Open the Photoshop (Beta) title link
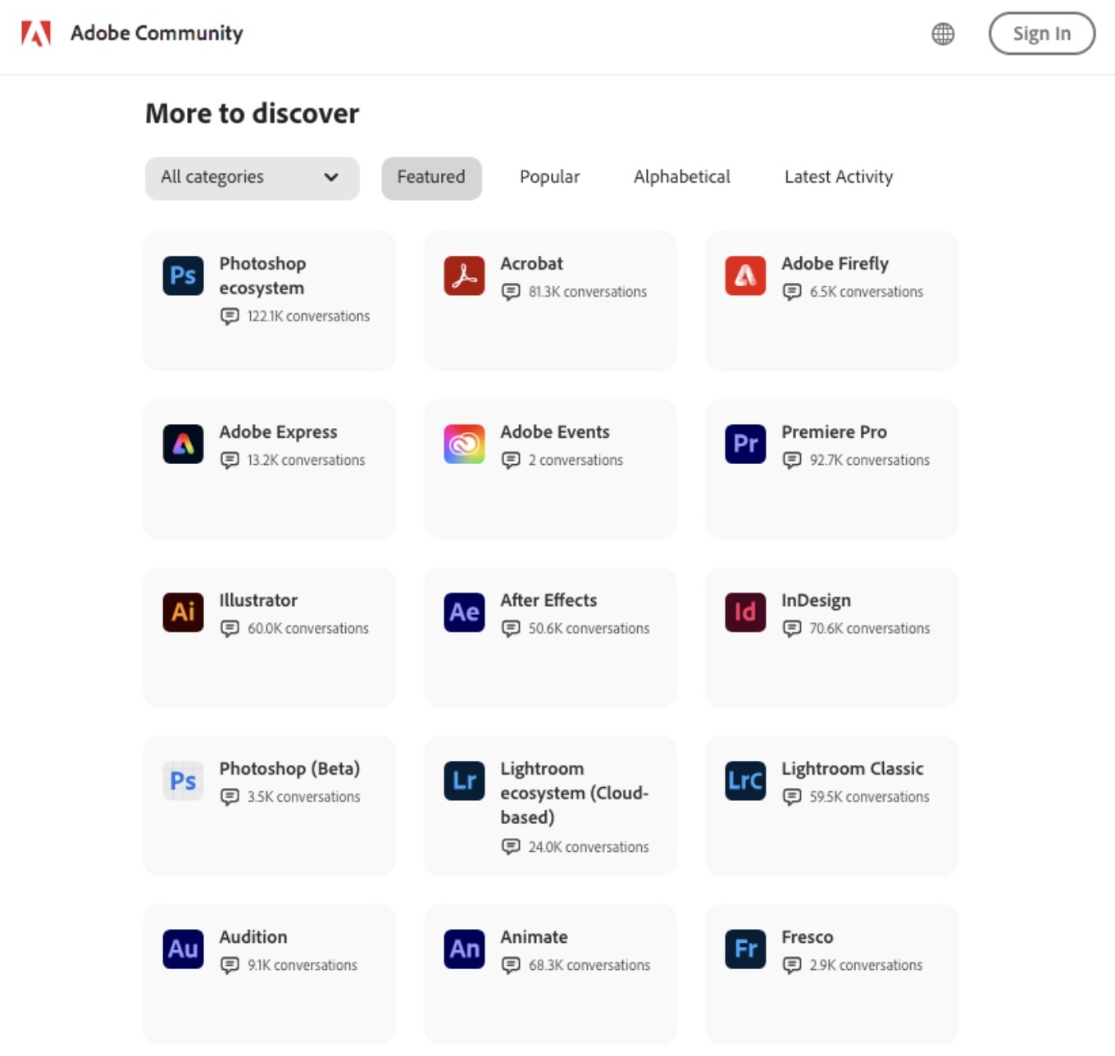 289,769
